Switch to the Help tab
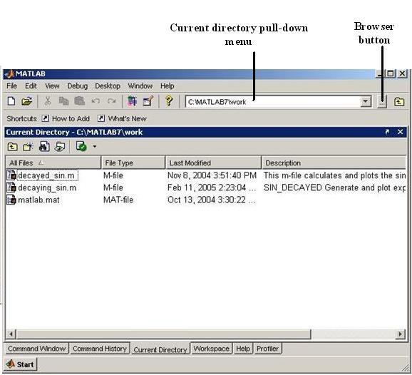Image resolution: width=412 pixels, height=375 pixels. click(x=243, y=349)
